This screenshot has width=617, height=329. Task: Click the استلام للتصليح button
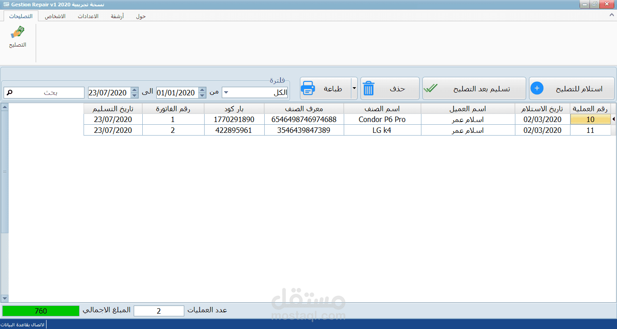pos(572,88)
